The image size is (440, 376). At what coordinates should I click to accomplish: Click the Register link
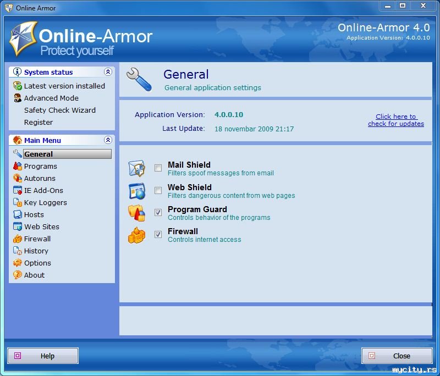38,122
